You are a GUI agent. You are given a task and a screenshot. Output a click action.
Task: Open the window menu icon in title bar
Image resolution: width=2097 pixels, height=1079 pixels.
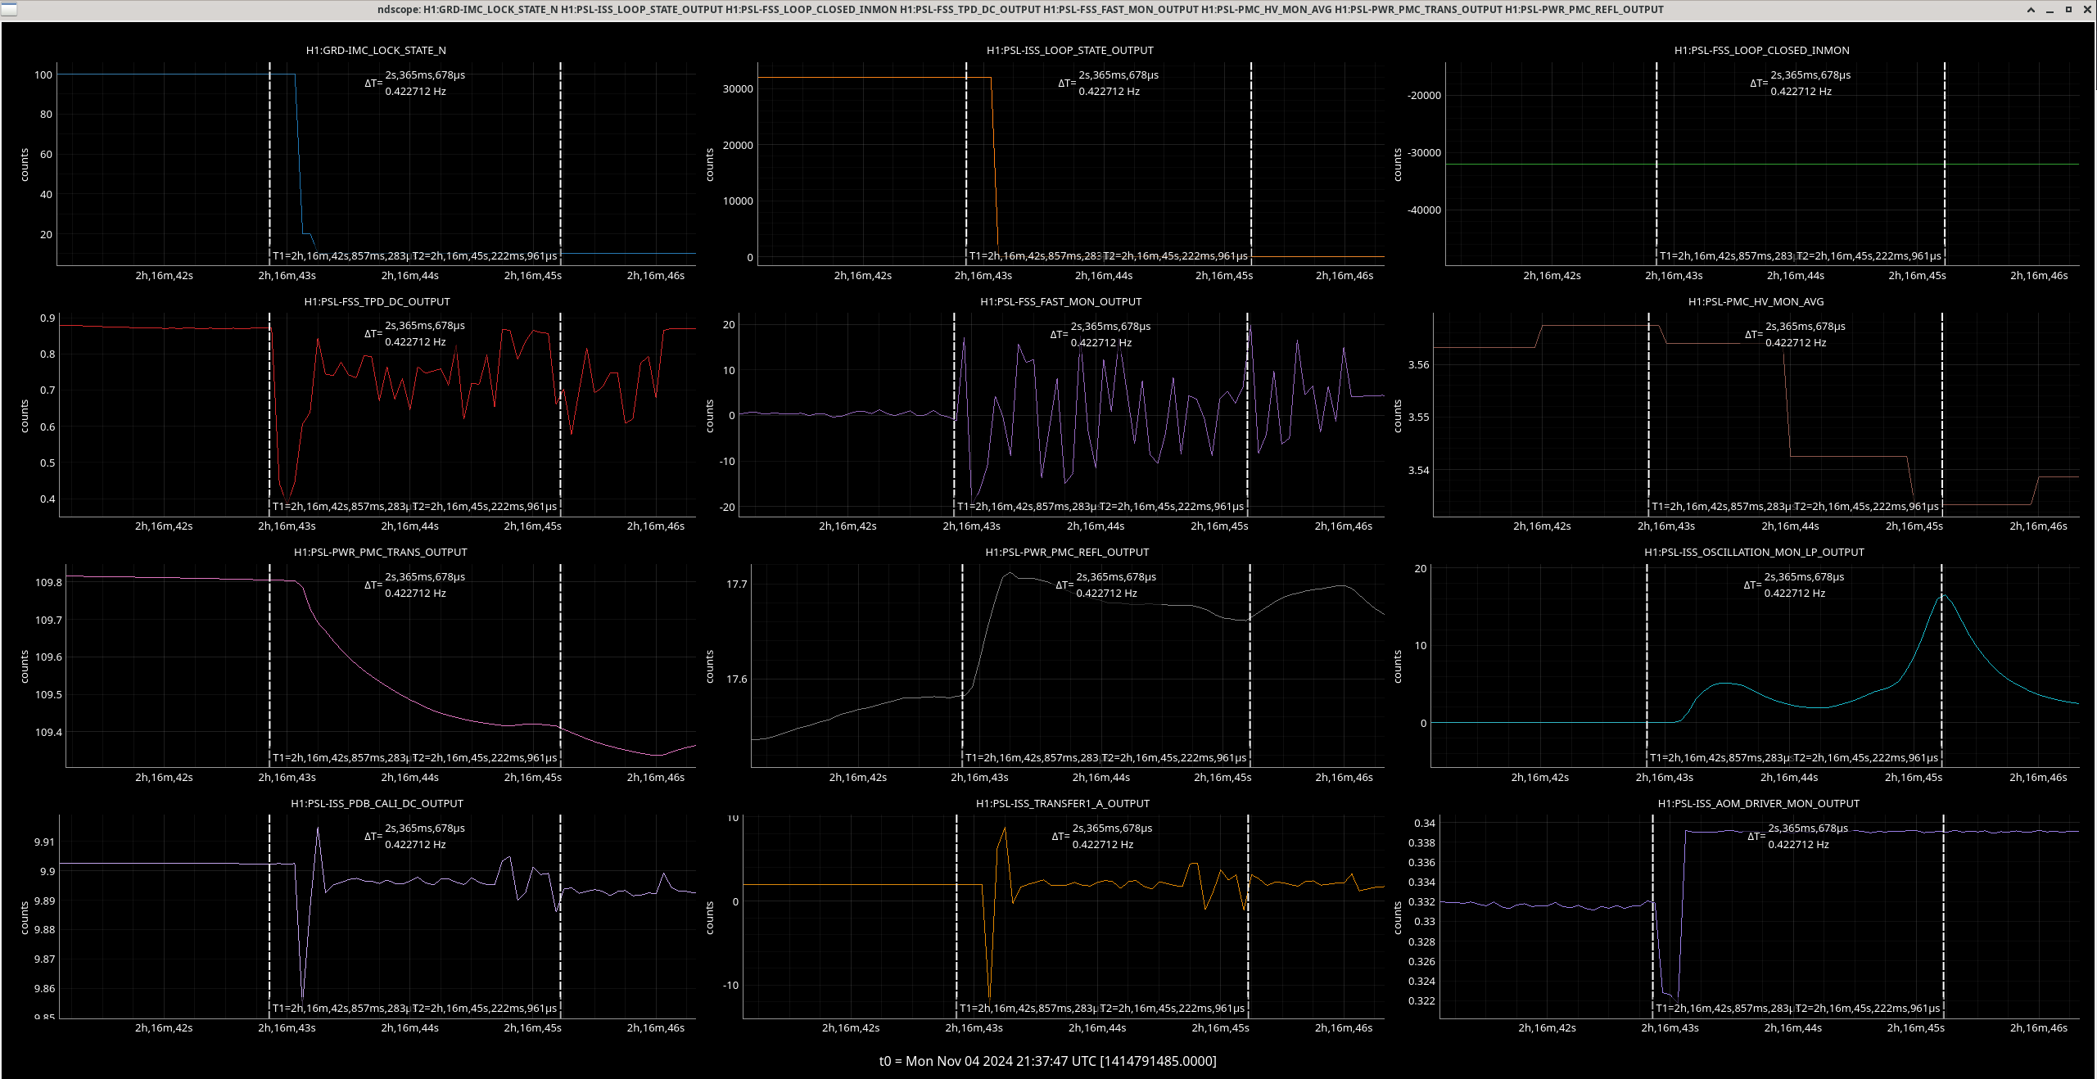point(8,9)
